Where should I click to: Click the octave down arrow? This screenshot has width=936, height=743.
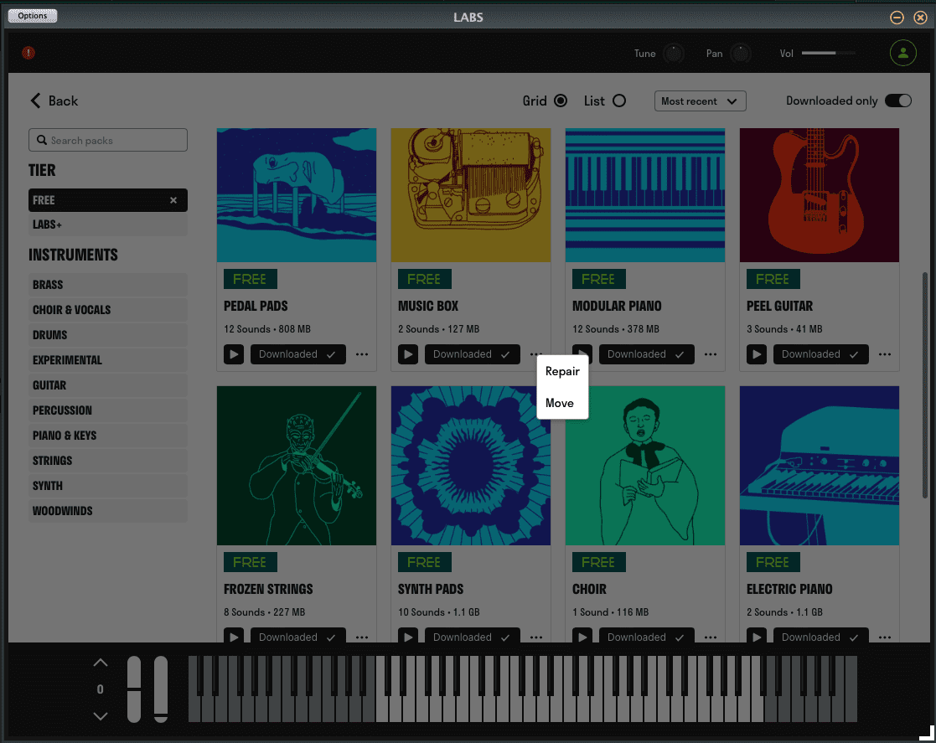click(101, 716)
